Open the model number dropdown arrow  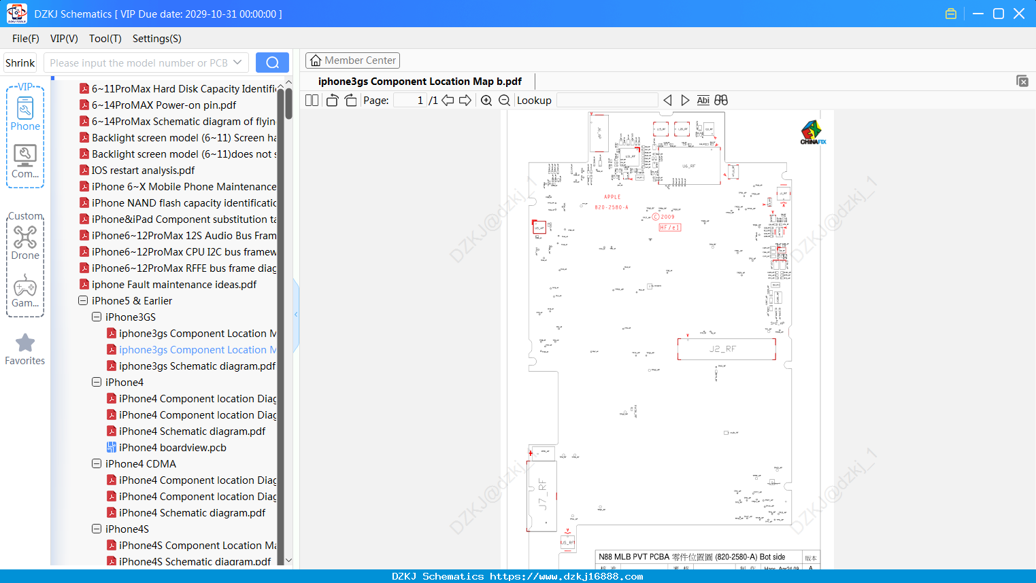coord(237,63)
